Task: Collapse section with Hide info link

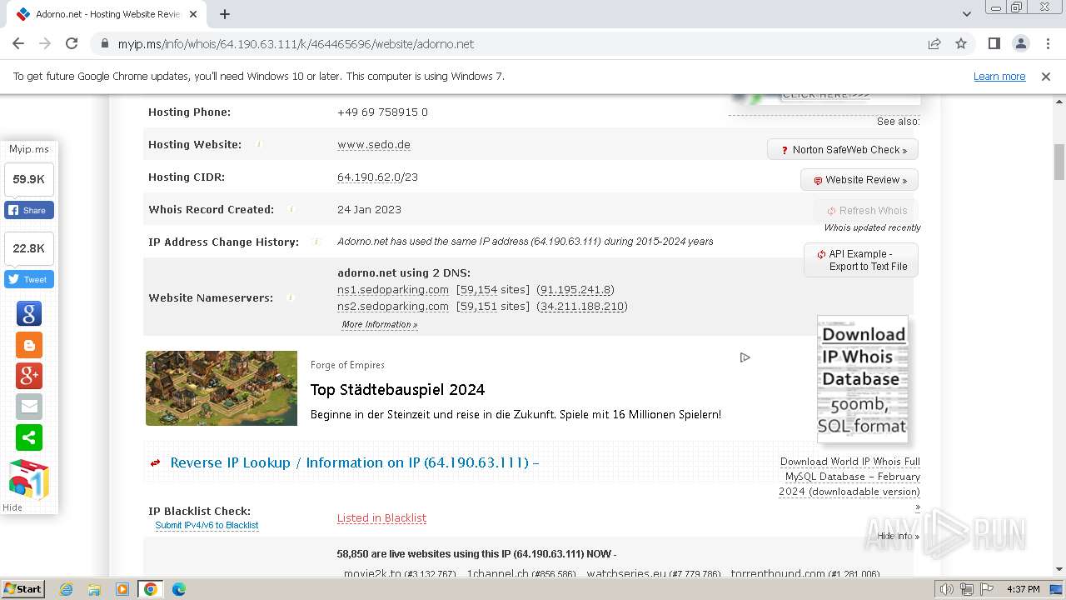Action: [899, 537]
